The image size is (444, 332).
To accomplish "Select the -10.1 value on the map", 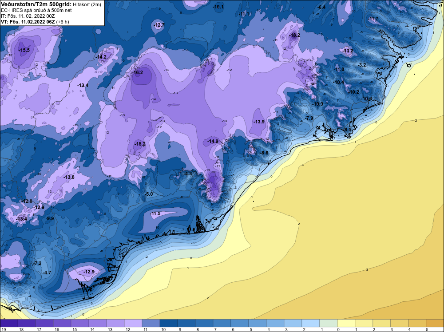I will (x=218, y=7).
